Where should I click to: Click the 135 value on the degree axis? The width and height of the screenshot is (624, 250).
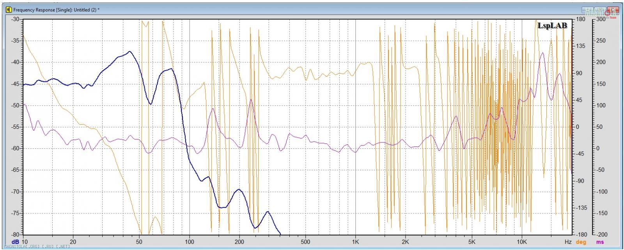[581, 46]
